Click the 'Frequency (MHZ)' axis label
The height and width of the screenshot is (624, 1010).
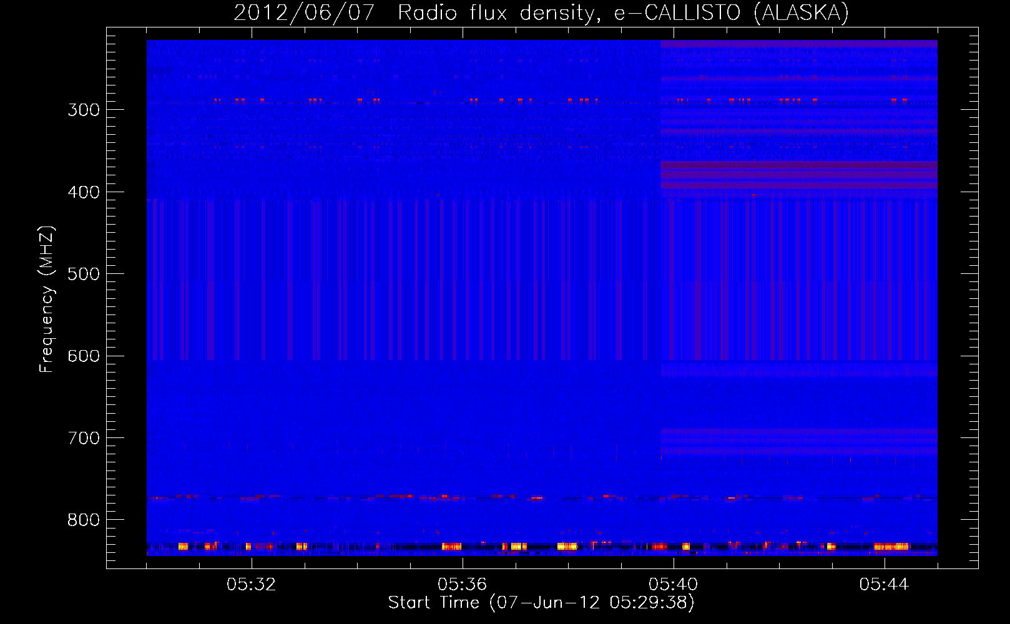(47, 300)
